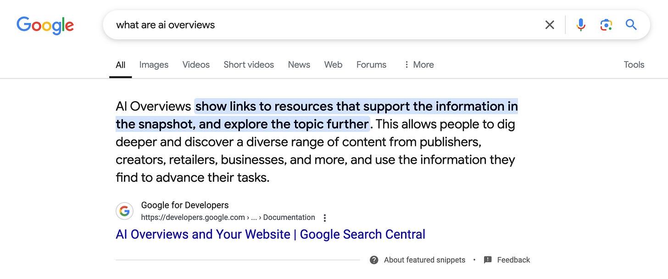Open Google Lens image search icon
This screenshot has height=279, width=668.
606,25
